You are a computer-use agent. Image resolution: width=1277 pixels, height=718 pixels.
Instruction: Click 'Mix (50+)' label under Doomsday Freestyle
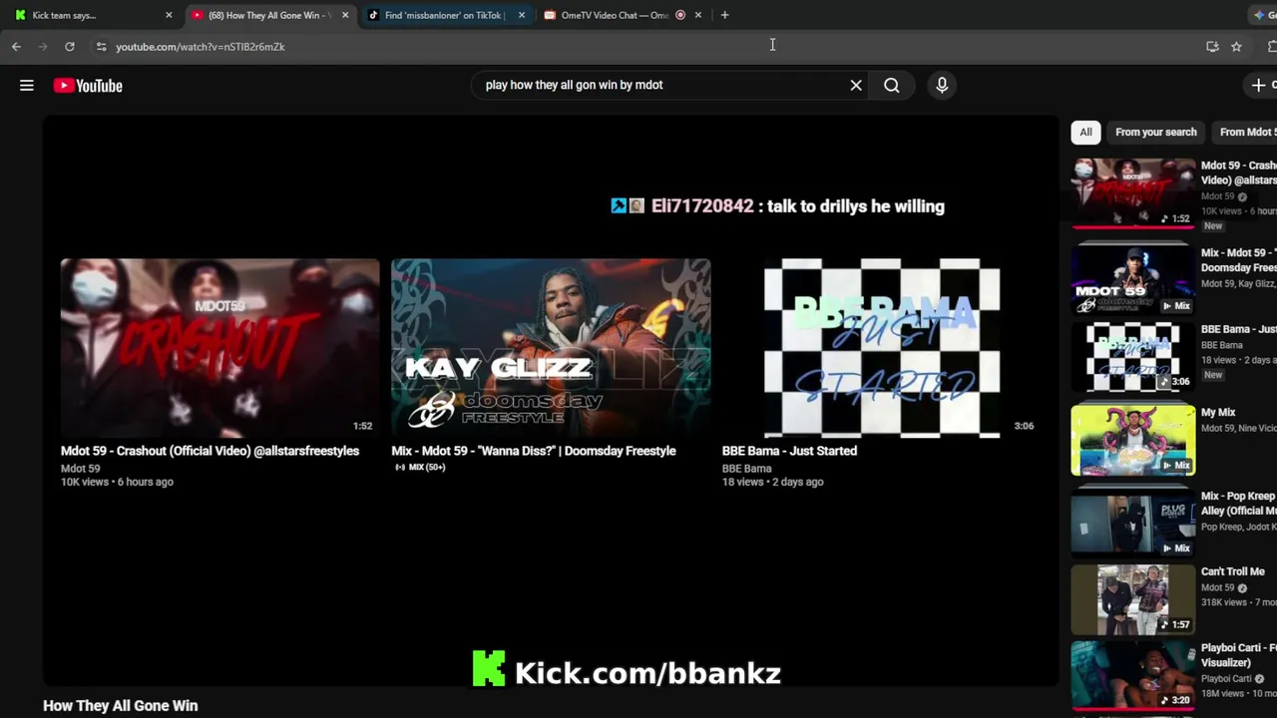point(420,468)
